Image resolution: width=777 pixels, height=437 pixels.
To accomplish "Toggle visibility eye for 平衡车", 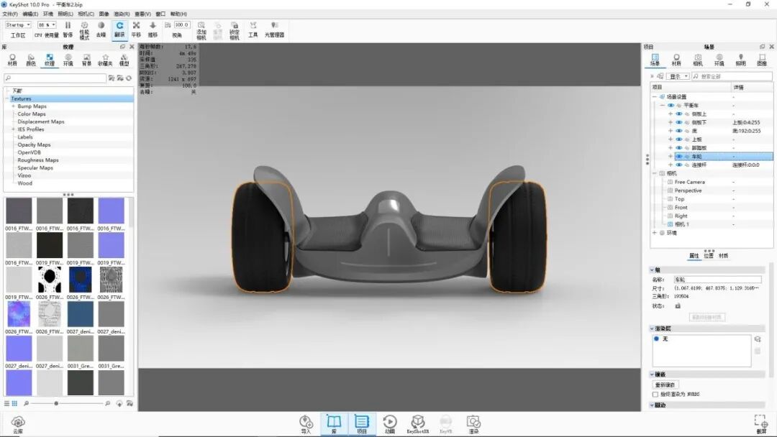I will pos(671,106).
